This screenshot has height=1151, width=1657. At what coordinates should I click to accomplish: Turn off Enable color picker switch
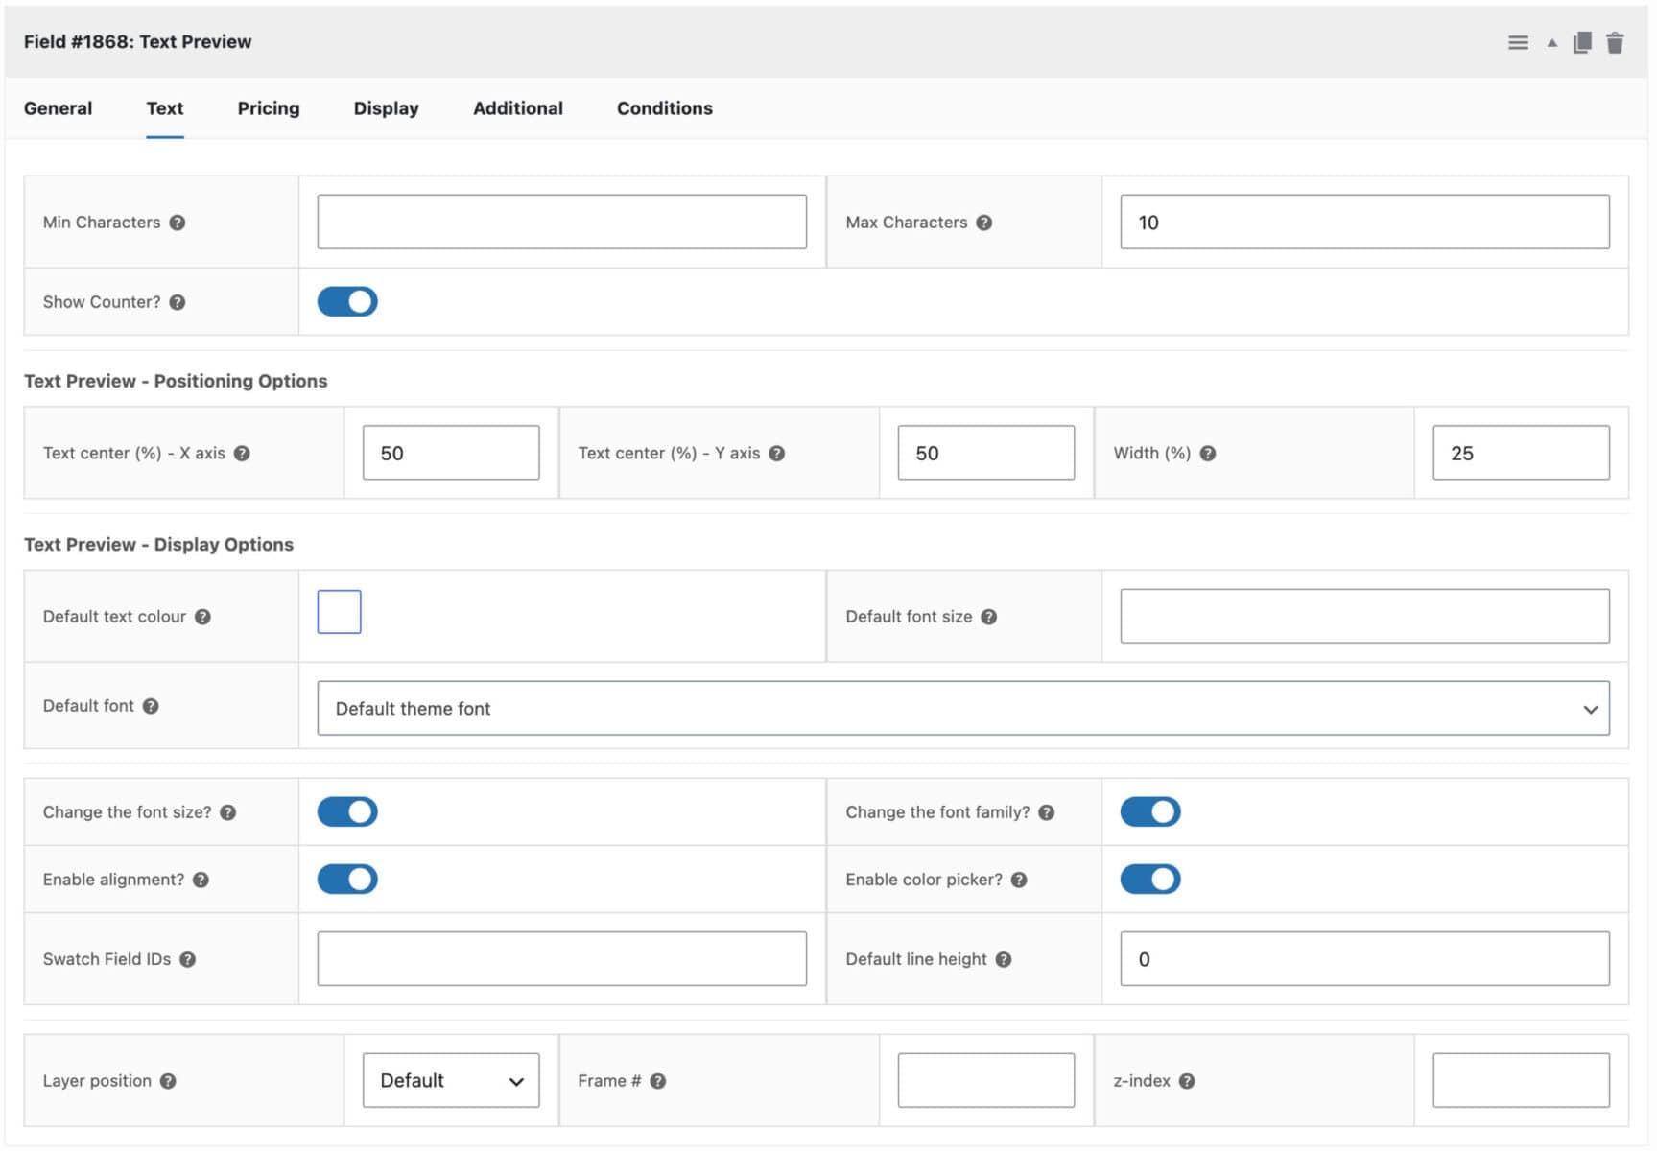pos(1150,880)
